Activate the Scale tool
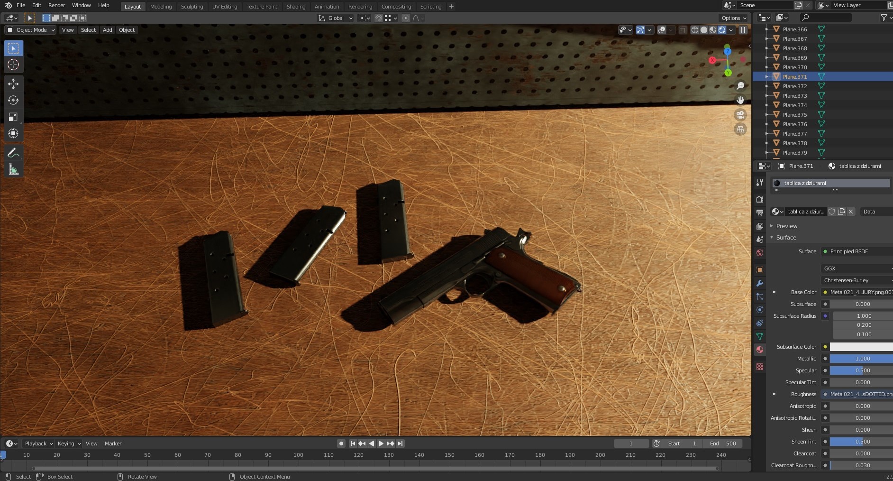The image size is (893, 481). 13,117
